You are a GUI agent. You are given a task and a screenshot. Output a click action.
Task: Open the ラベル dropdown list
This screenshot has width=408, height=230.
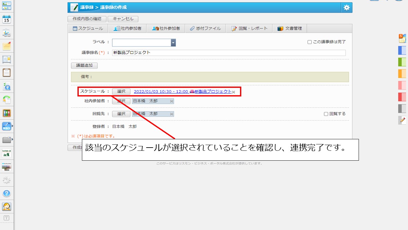tap(173, 43)
